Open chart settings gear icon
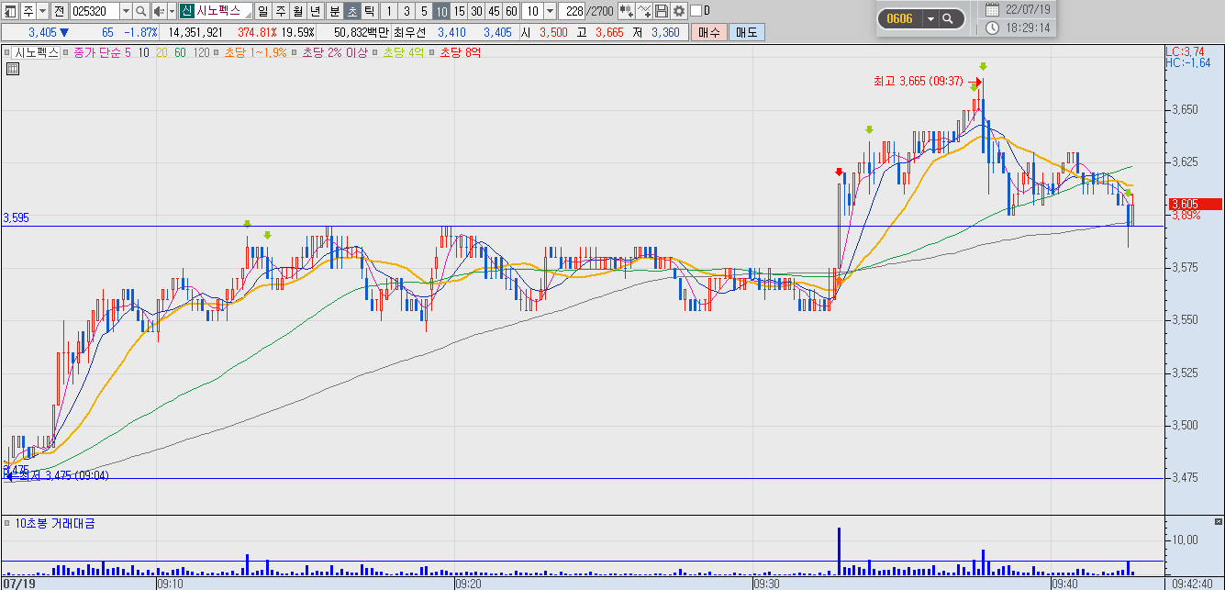 click(x=679, y=11)
